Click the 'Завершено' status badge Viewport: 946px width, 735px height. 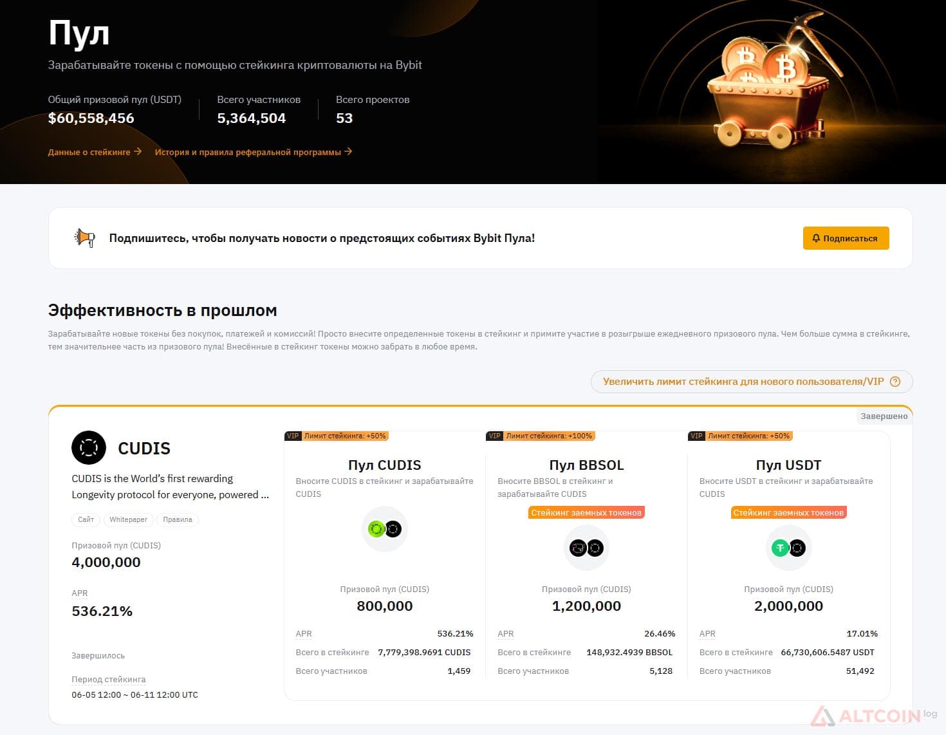[884, 416]
